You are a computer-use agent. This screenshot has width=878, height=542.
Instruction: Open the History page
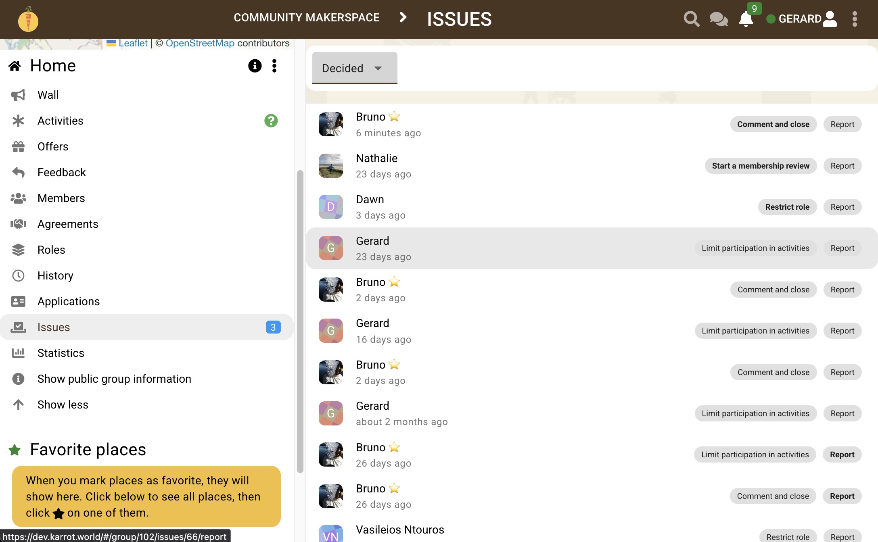(x=55, y=275)
